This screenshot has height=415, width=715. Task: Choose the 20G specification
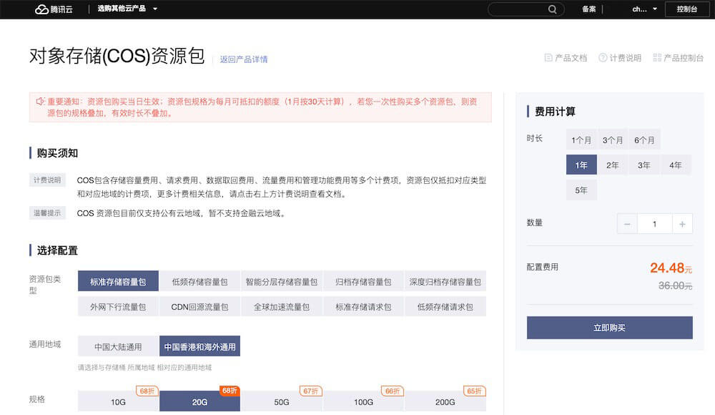[x=199, y=401]
